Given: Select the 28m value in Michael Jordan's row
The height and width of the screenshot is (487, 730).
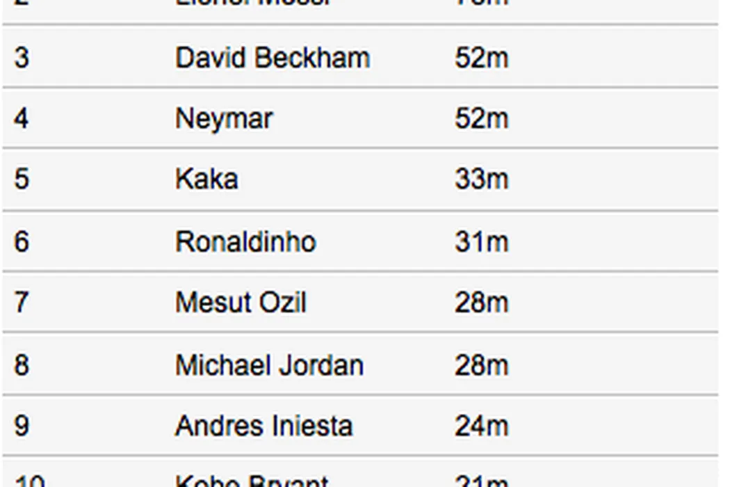Looking at the screenshot, I should [x=481, y=365].
